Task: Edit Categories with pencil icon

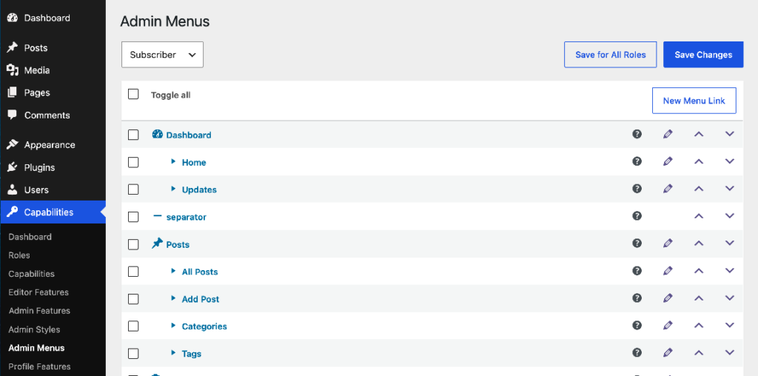Action: point(668,325)
